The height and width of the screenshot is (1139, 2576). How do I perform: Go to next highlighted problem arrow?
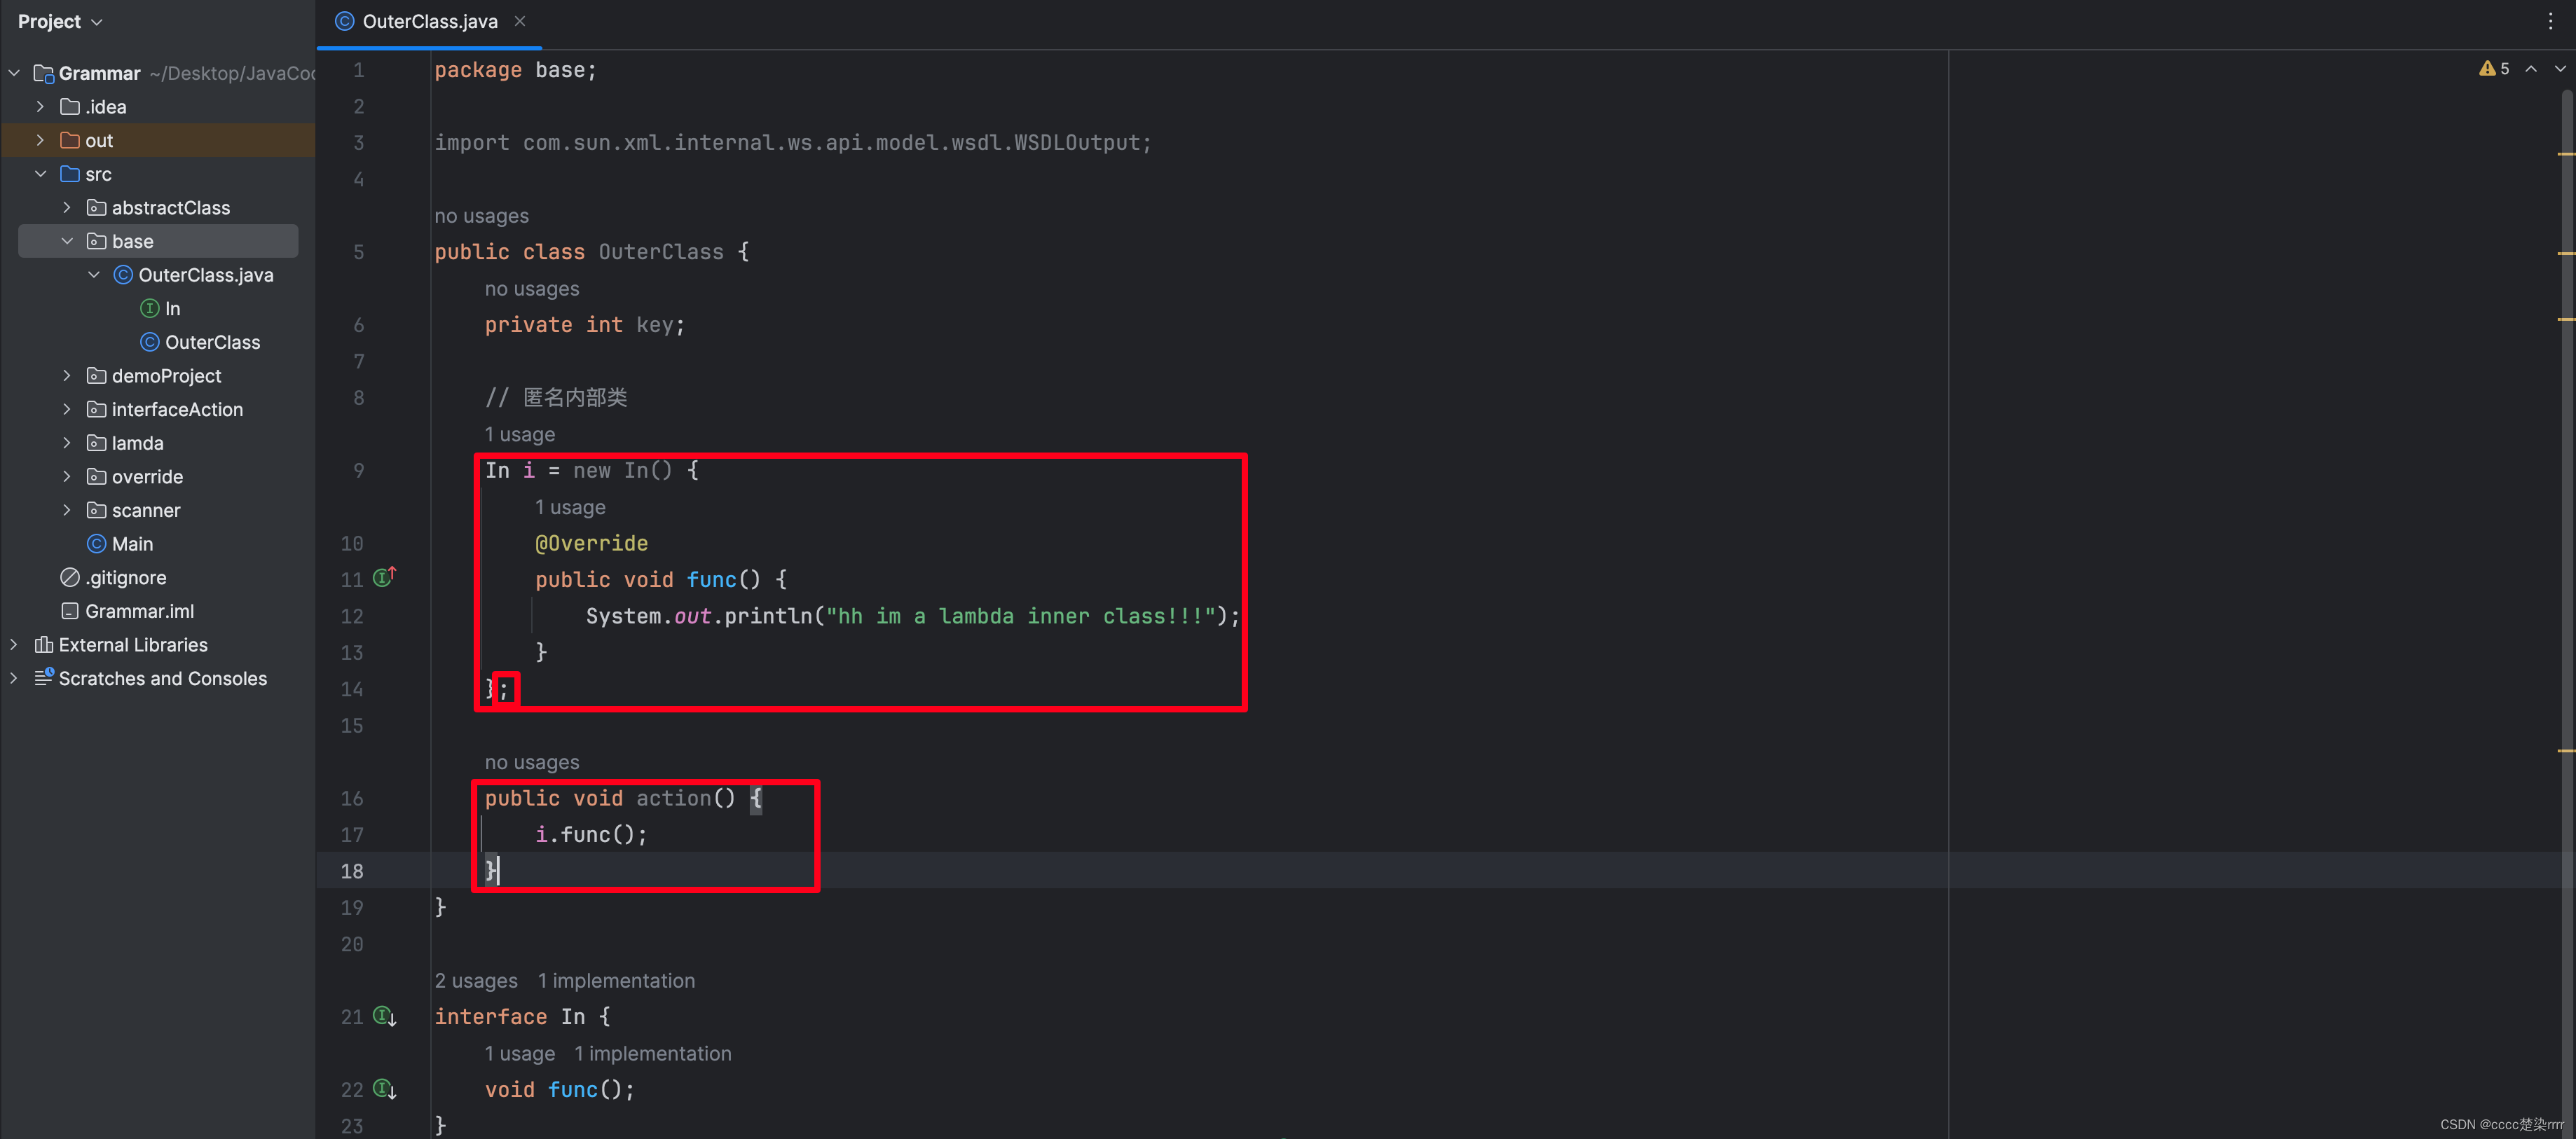(2560, 69)
